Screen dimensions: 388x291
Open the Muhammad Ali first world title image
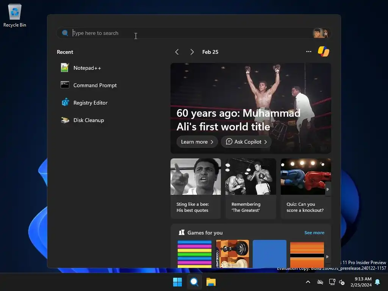[251, 108]
